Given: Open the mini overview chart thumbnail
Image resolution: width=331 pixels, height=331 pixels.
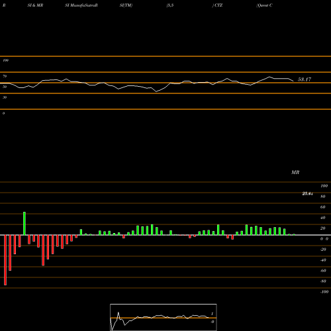Looking at the screenshot, I should pos(164,317).
